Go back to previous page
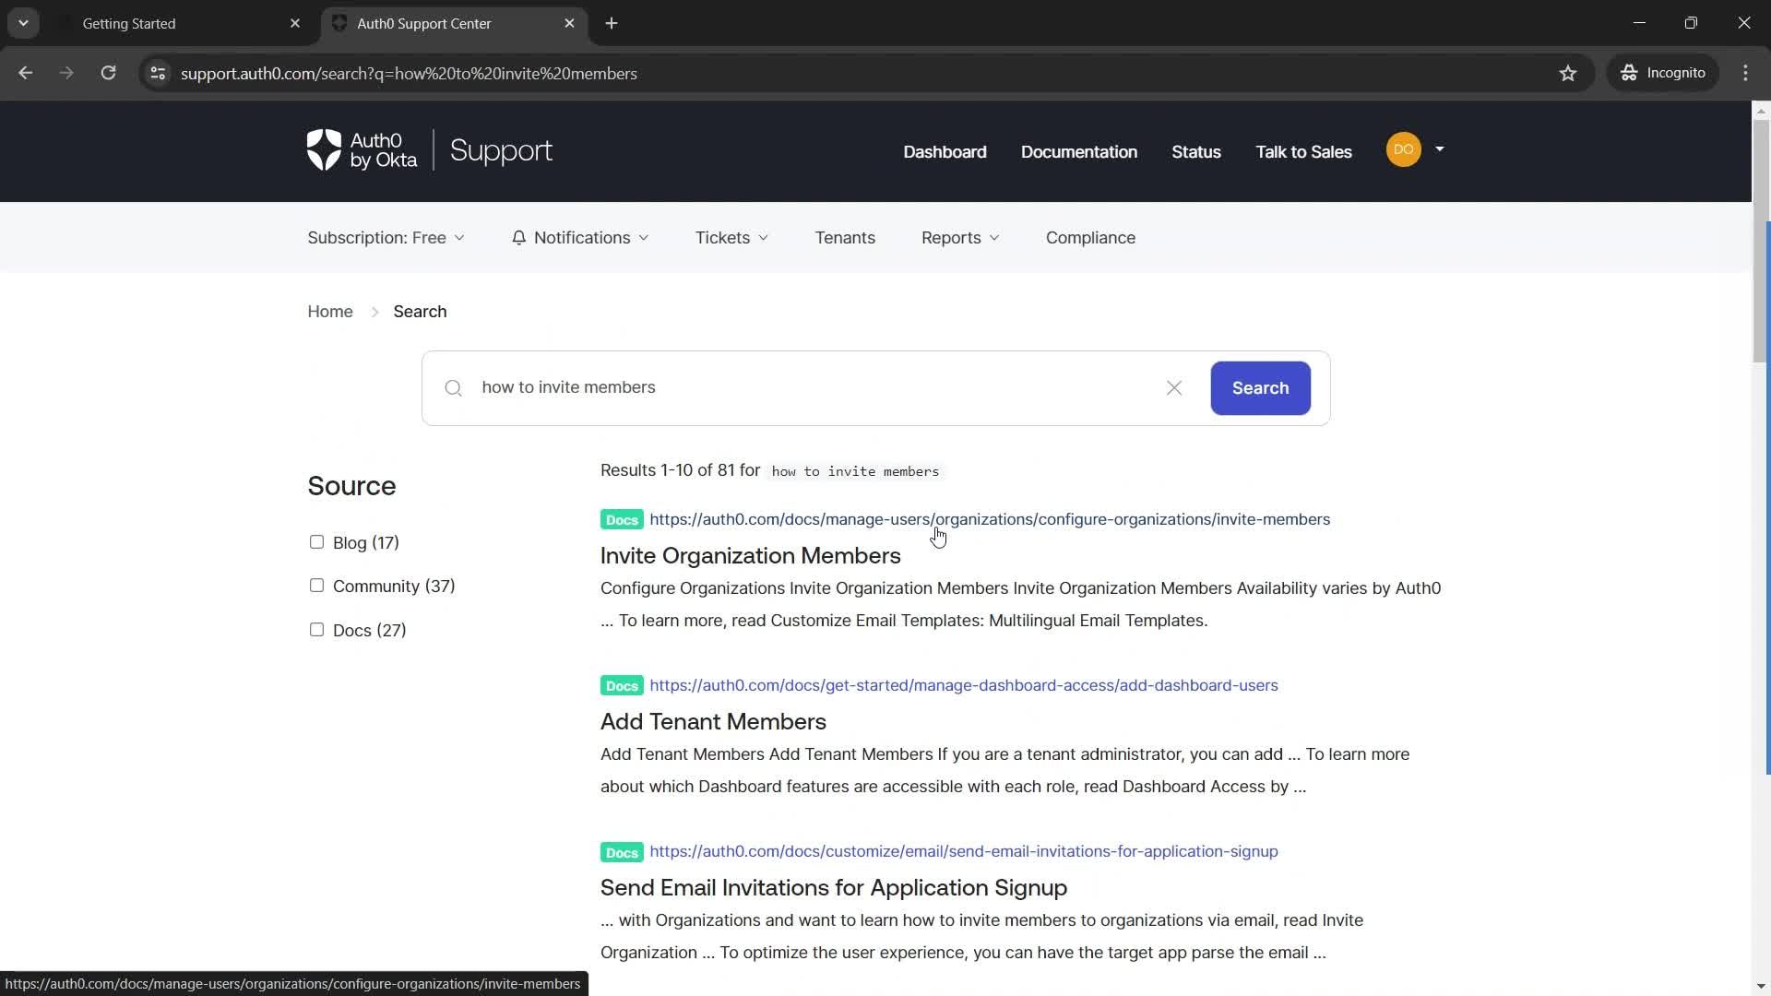Image resolution: width=1771 pixels, height=996 pixels. 25,73
